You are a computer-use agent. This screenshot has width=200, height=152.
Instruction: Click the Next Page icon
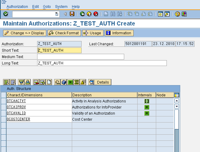143,14
